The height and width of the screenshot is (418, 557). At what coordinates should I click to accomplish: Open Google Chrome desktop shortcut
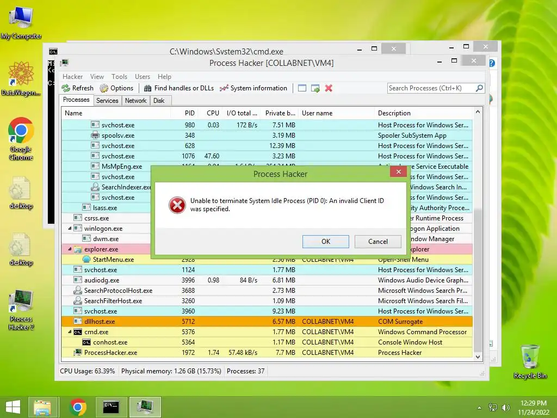[21, 139]
